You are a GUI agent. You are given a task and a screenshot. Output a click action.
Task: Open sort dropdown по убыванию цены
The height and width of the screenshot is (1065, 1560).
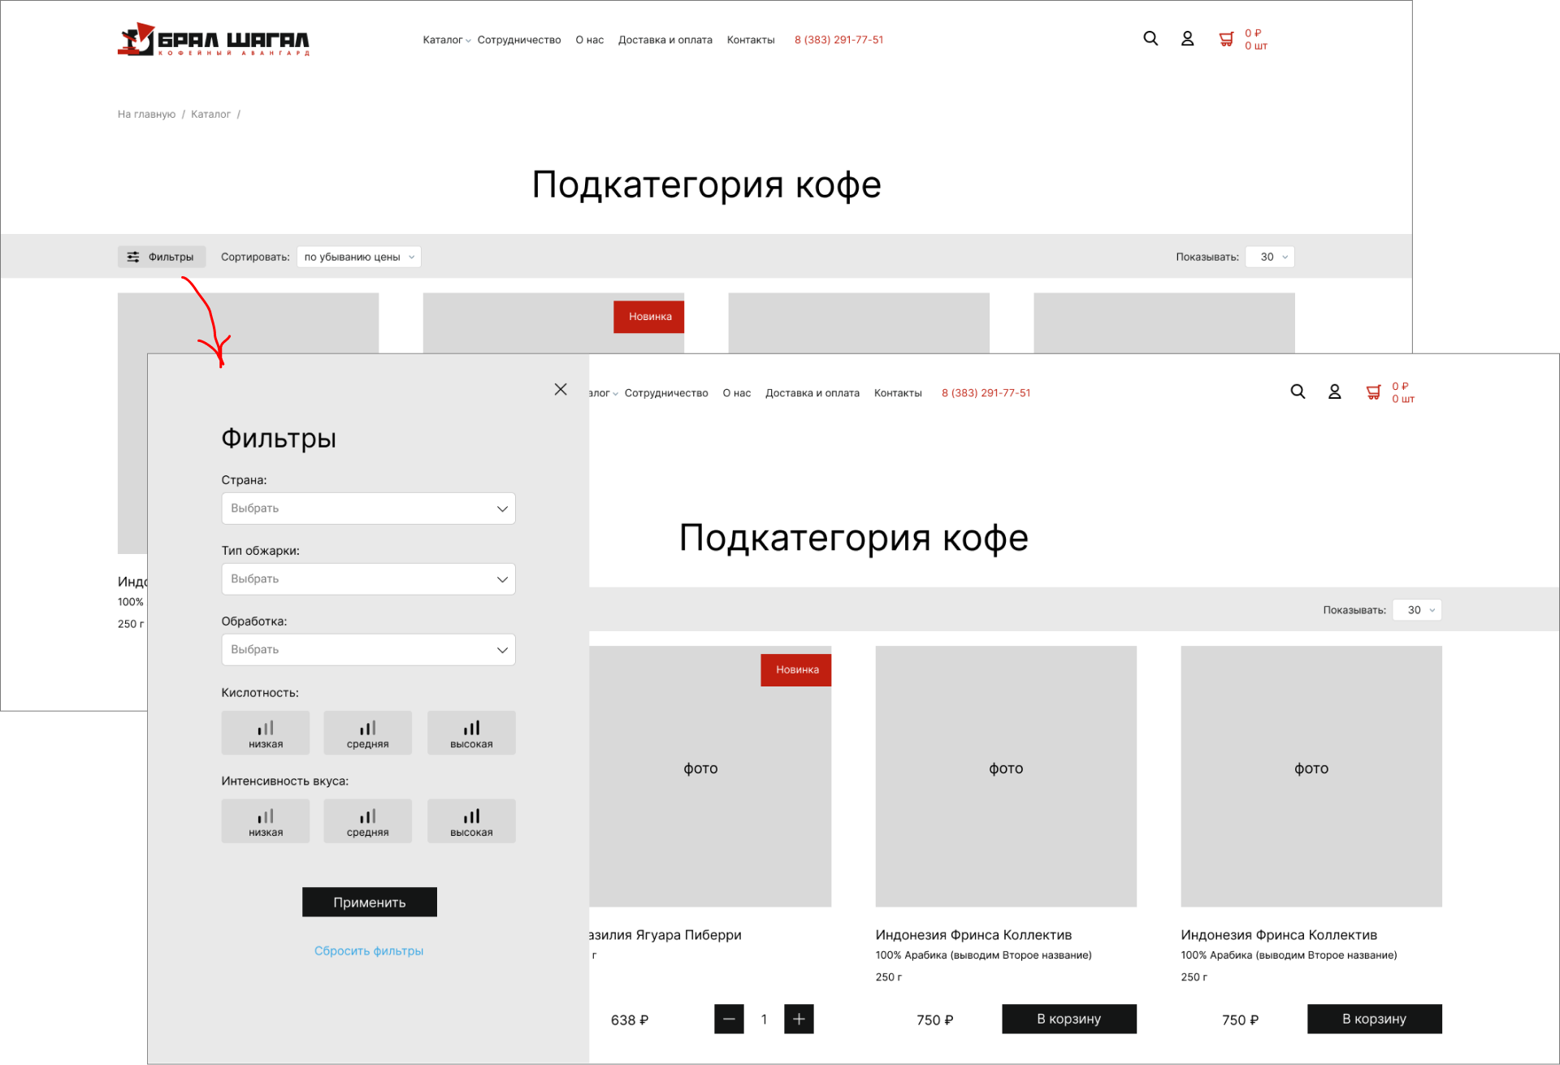click(x=358, y=257)
